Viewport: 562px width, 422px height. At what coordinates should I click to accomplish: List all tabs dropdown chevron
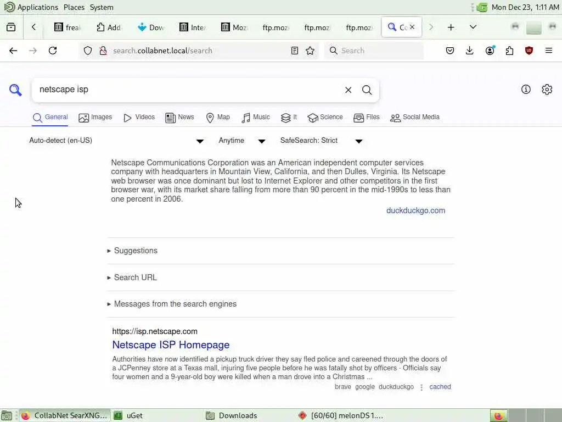[x=473, y=27]
